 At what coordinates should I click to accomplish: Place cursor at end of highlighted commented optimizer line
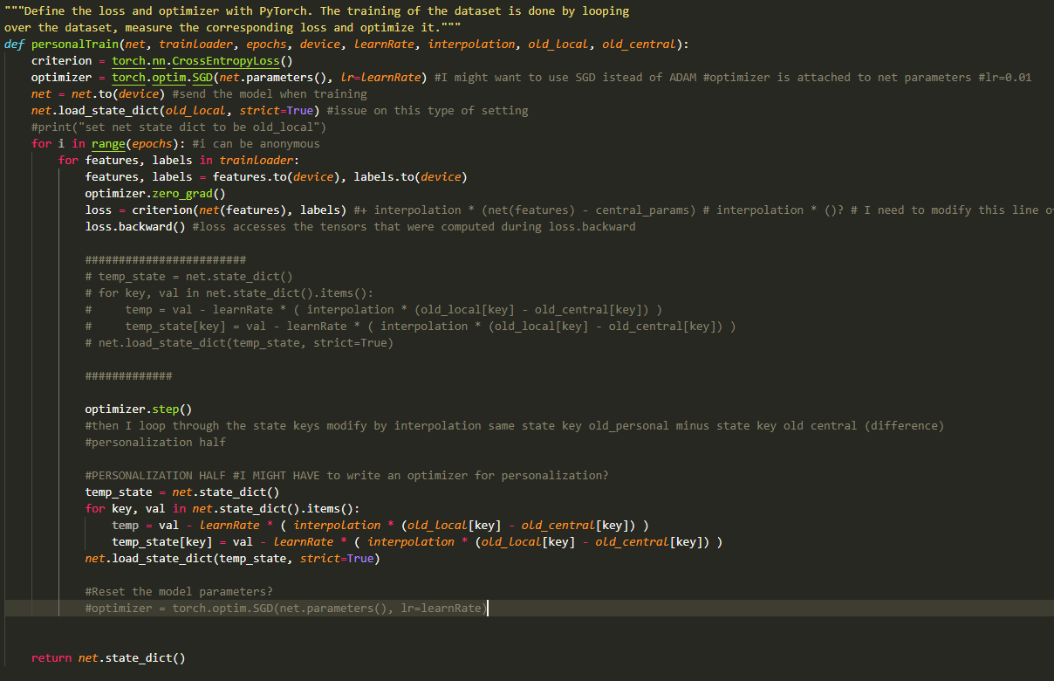487,609
